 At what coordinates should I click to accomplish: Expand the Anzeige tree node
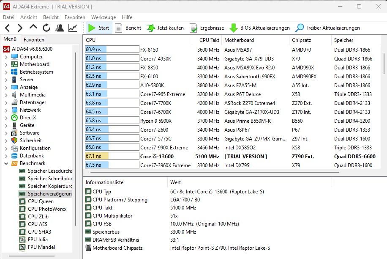6,88
